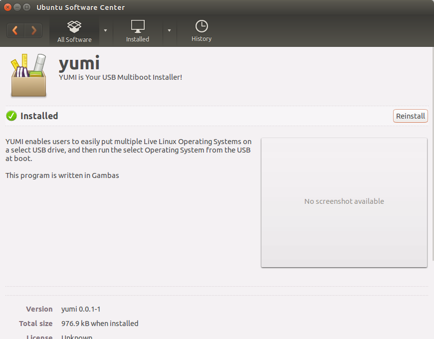Click the yumi application title

[79, 63]
